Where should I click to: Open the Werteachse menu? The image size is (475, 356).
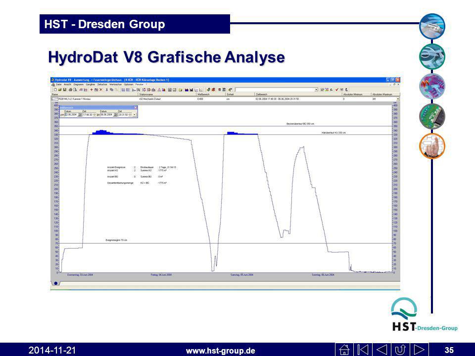(115, 85)
